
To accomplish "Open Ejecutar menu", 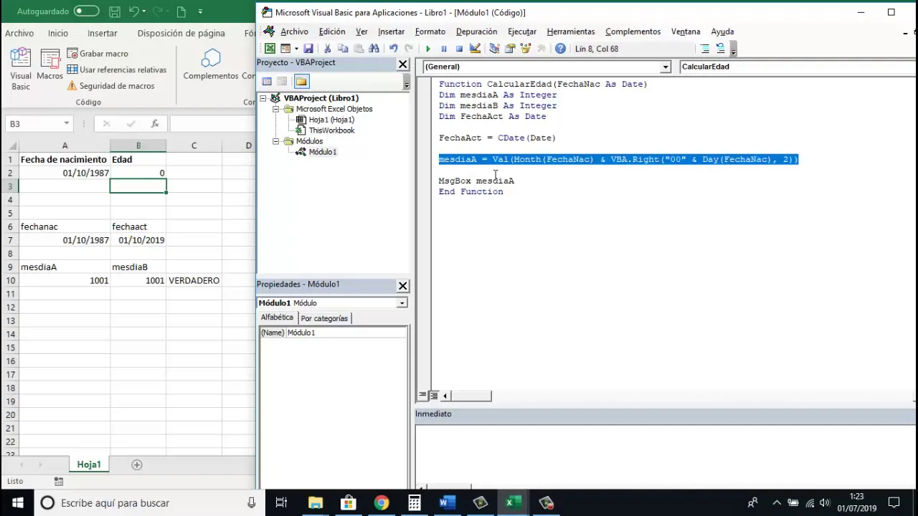I will [522, 32].
